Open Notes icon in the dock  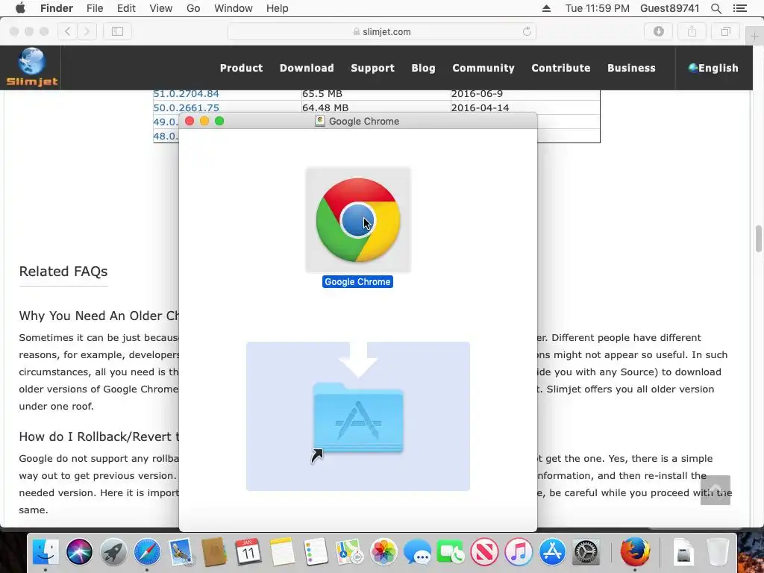[282, 552]
